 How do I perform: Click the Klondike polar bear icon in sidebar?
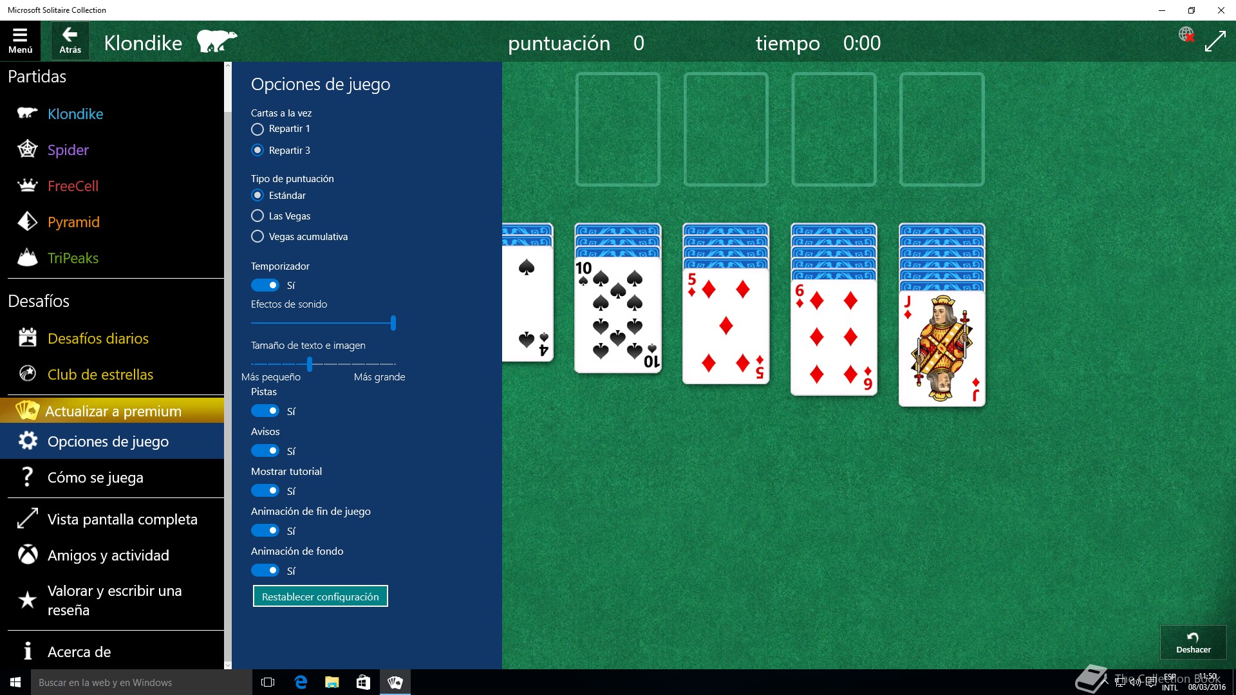point(27,113)
